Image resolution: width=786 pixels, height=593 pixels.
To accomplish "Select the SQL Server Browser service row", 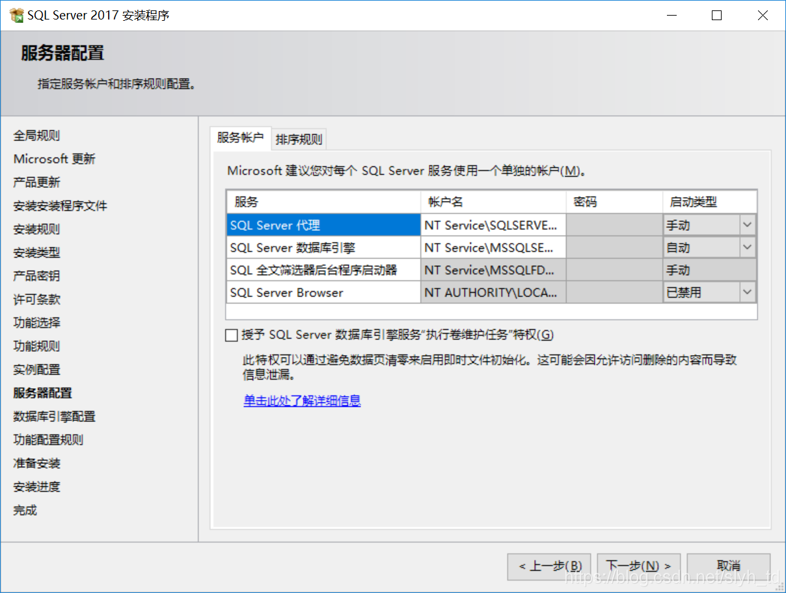I will click(x=323, y=293).
